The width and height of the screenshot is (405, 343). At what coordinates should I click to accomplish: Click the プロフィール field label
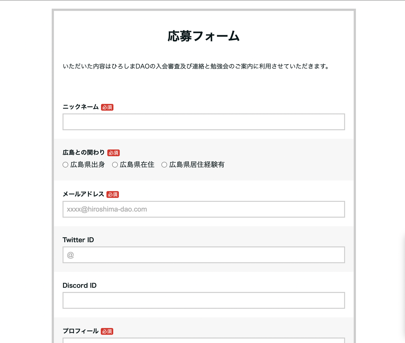[81, 331]
